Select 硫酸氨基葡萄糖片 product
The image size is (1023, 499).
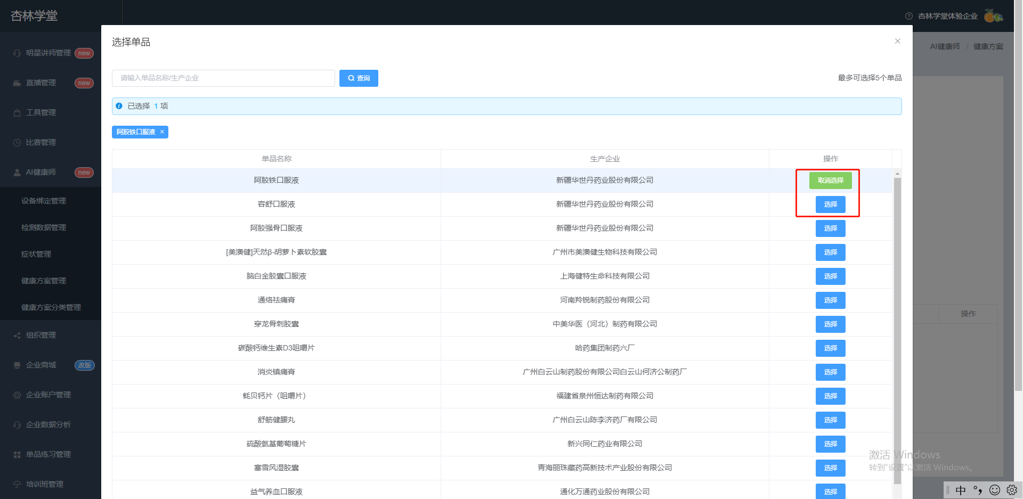click(x=830, y=444)
